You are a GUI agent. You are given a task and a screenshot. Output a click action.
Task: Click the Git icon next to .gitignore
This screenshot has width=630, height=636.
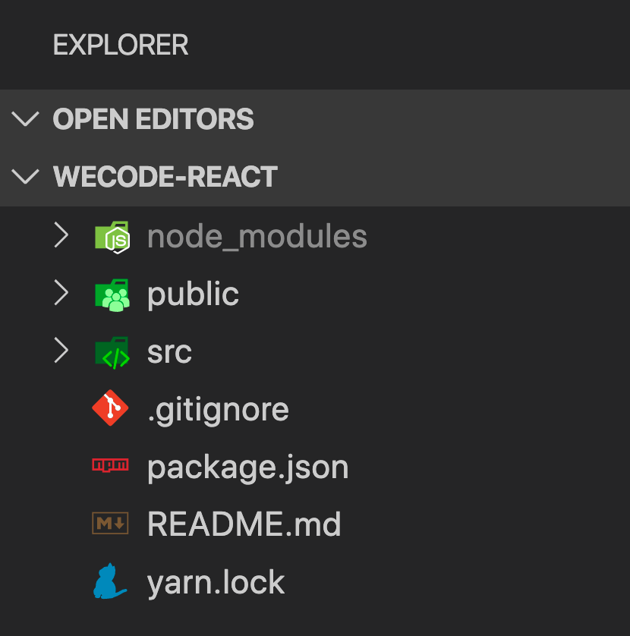point(110,408)
